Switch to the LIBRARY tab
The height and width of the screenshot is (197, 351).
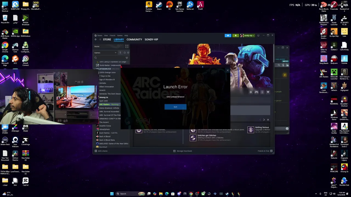click(x=119, y=39)
